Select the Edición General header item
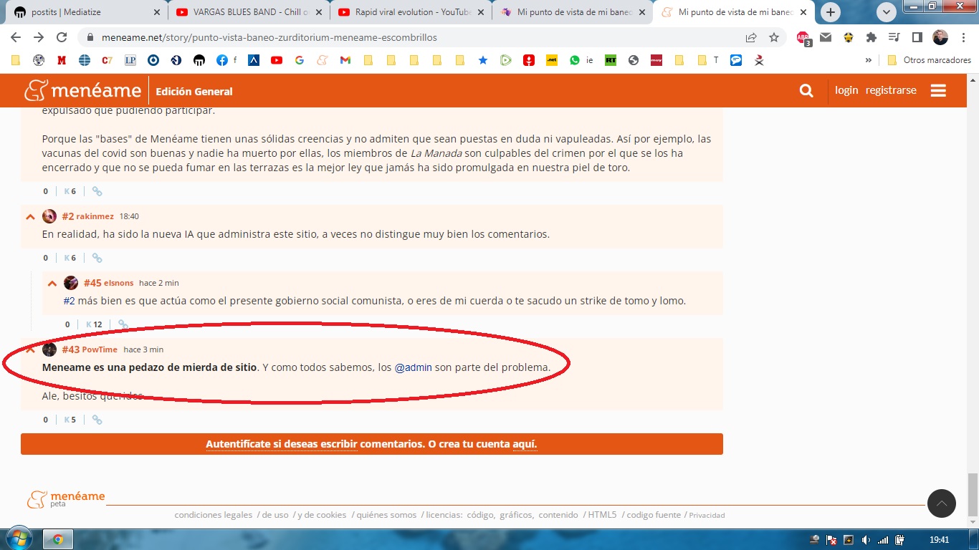This screenshot has height=550, width=979. tap(194, 91)
